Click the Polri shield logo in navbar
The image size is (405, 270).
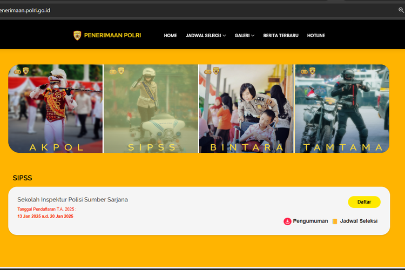point(77,36)
